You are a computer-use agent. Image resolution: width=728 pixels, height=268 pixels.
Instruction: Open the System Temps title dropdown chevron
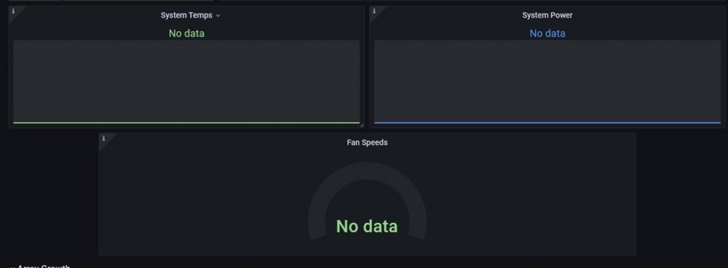pyautogui.click(x=218, y=16)
